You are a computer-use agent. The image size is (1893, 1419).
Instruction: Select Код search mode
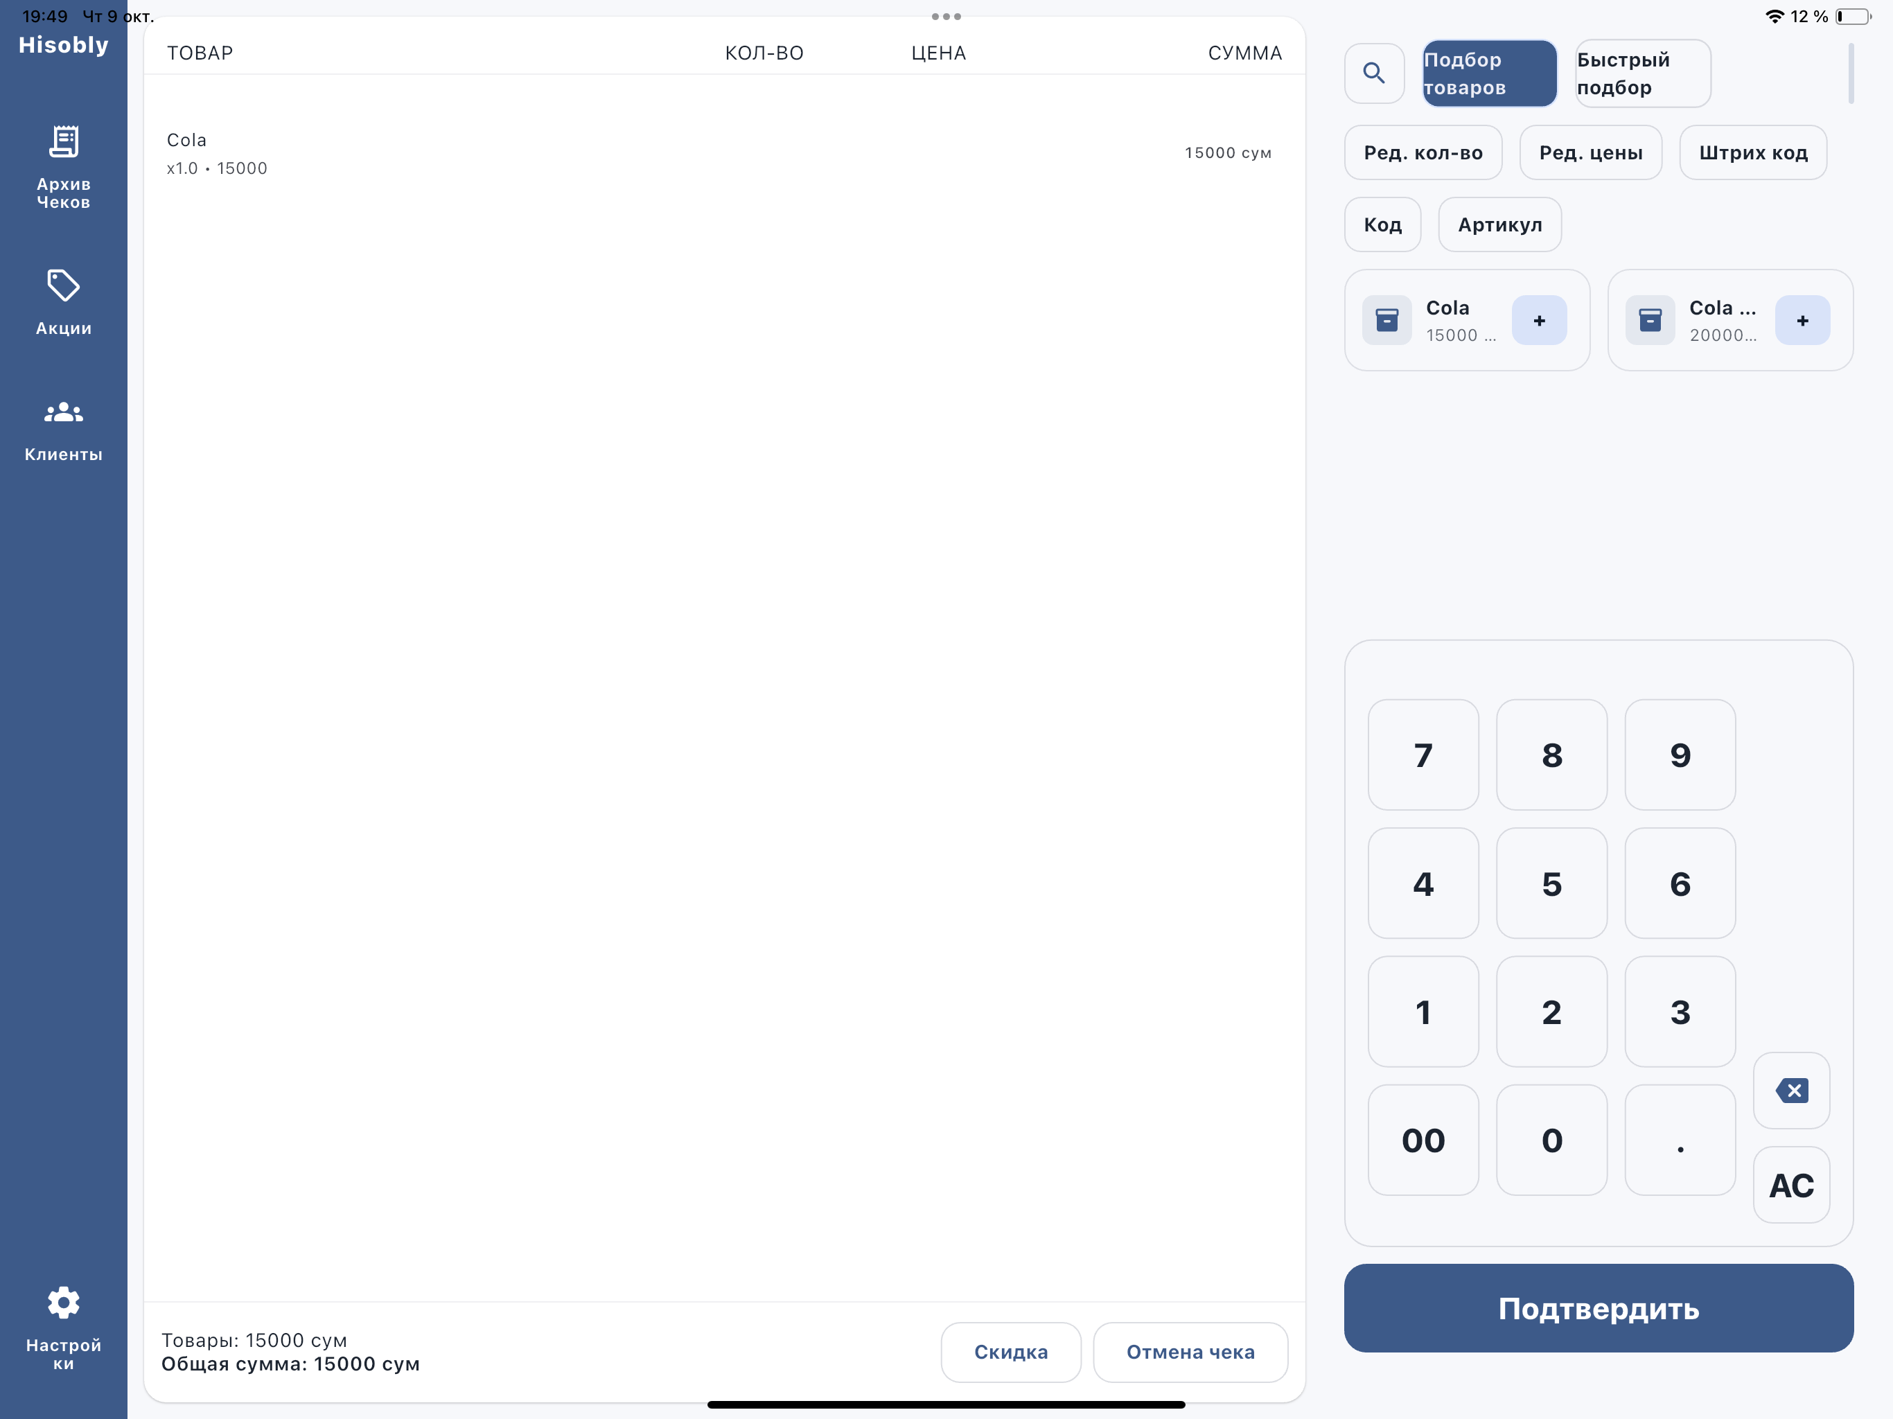click(x=1382, y=224)
